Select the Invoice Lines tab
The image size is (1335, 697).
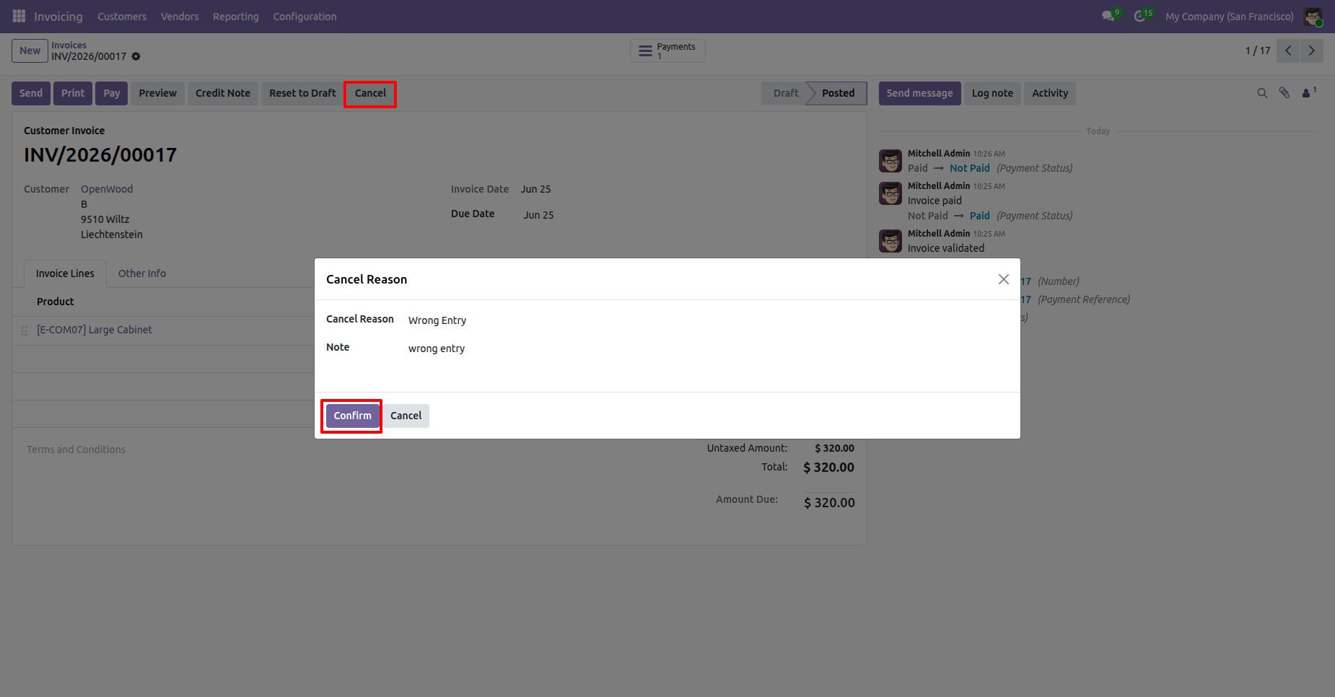65,273
